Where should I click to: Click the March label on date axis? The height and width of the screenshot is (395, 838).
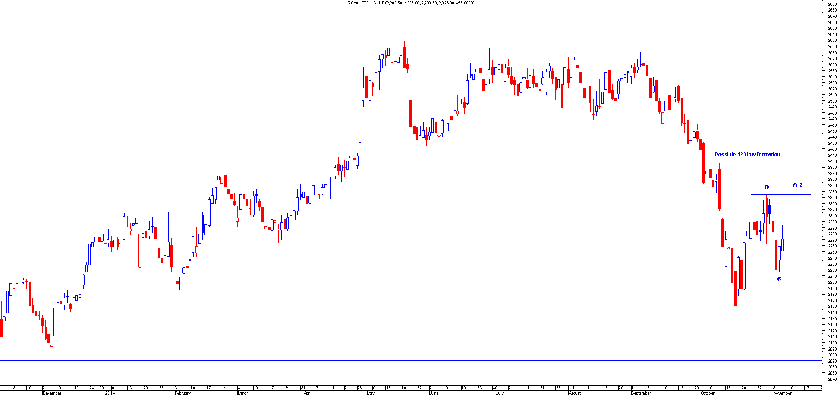243,393
